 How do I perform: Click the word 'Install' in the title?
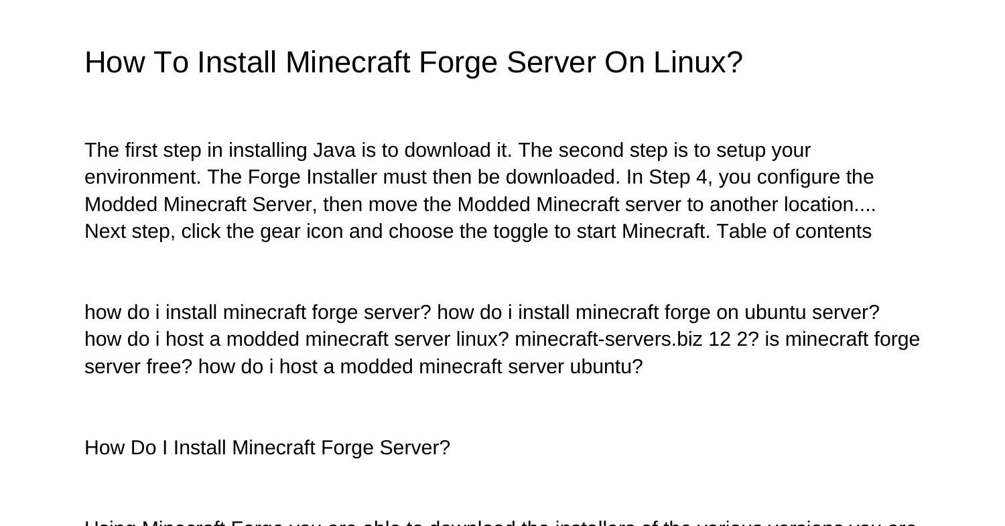237,62
